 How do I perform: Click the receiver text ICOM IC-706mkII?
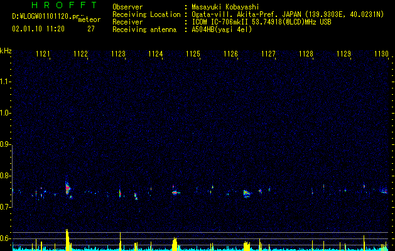click(x=220, y=22)
